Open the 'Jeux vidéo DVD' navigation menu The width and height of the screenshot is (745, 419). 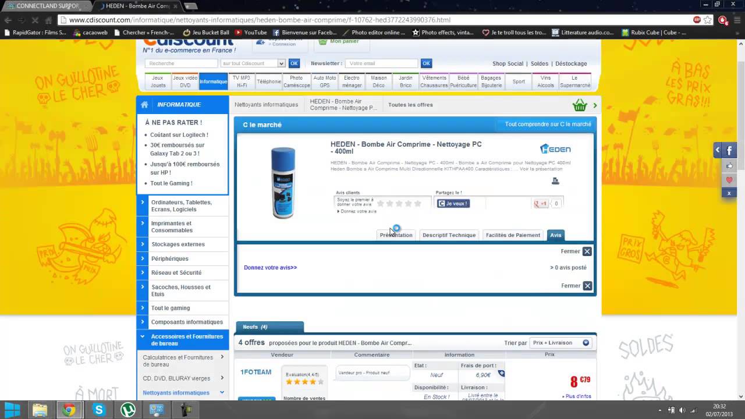pyautogui.click(x=185, y=81)
